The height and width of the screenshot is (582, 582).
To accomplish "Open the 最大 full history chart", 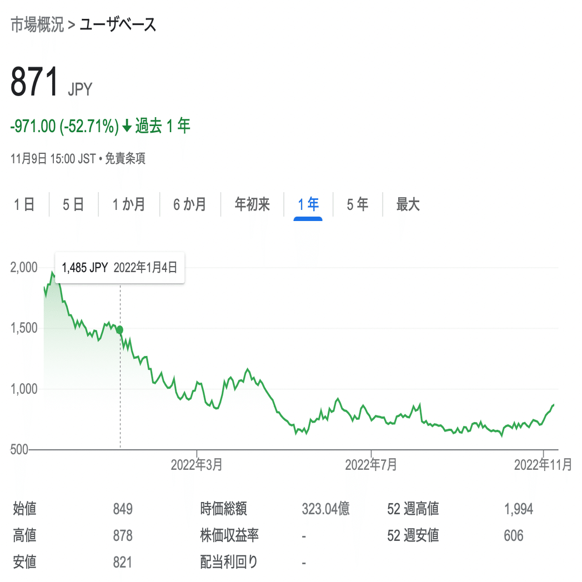I will point(407,204).
